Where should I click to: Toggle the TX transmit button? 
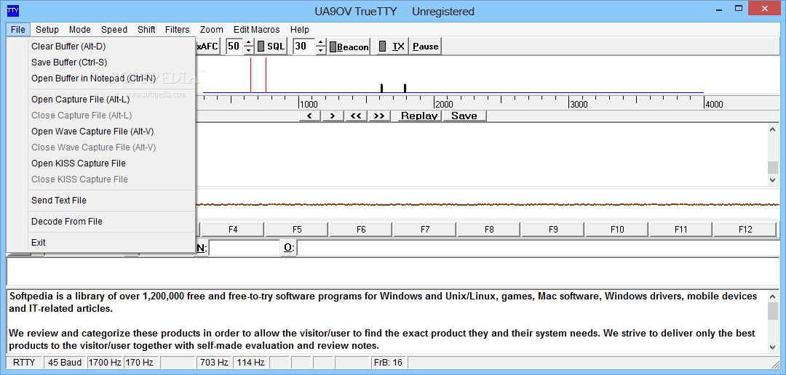[x=392, y=47]
